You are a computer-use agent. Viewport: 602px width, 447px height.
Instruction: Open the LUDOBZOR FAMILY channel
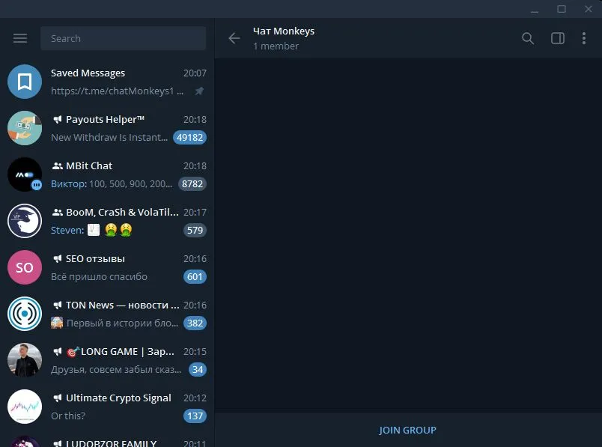[107, 439]
